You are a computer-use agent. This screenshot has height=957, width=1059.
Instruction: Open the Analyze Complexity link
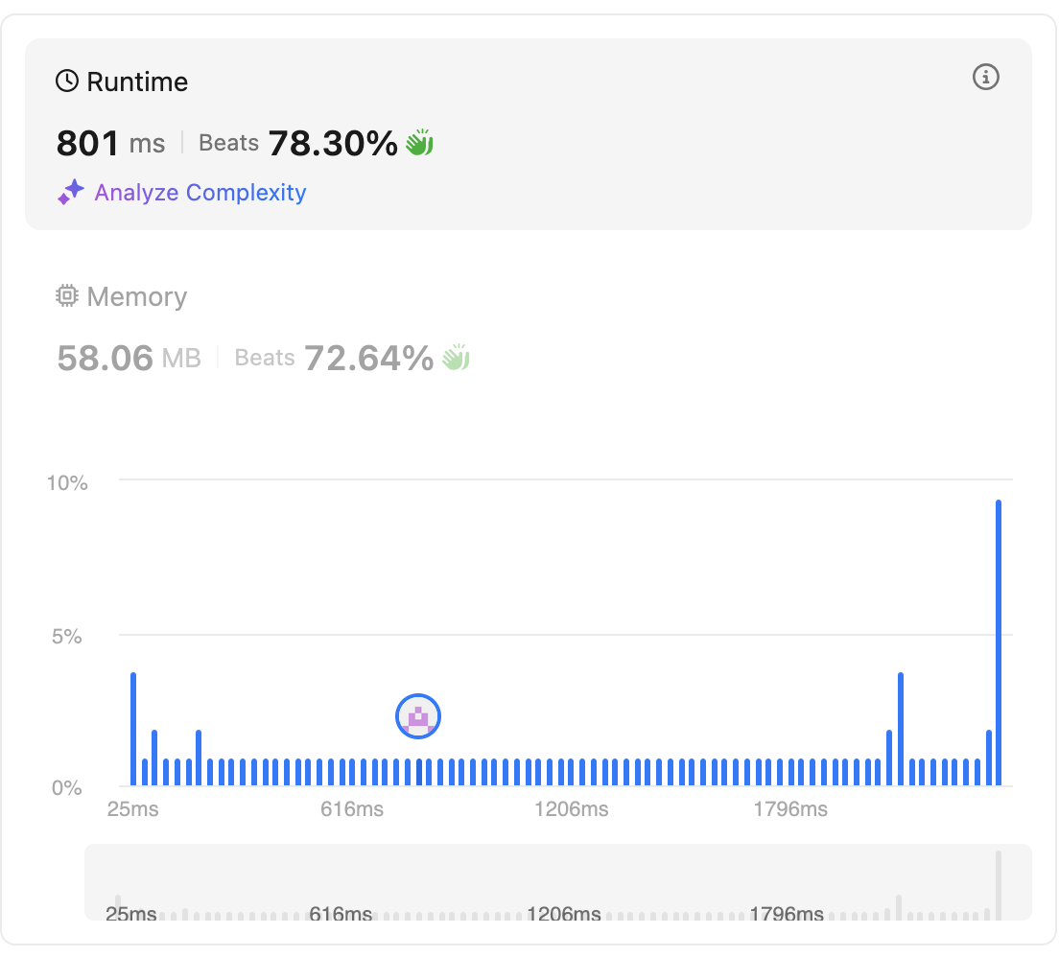point(200,193)
